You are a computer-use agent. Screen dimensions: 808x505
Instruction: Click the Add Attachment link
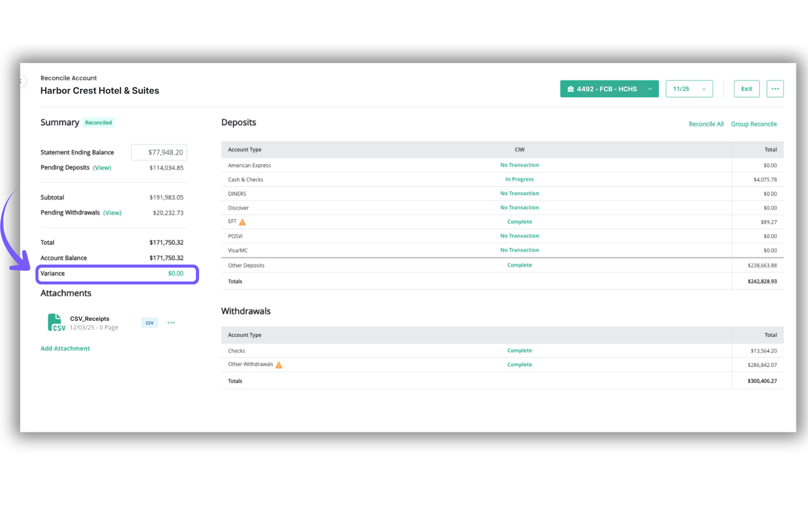pos(65,348)
